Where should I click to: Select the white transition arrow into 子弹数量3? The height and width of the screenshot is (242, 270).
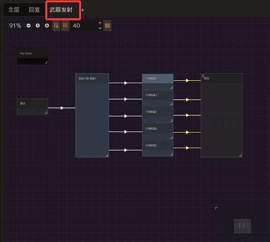(x=126, y=116)
